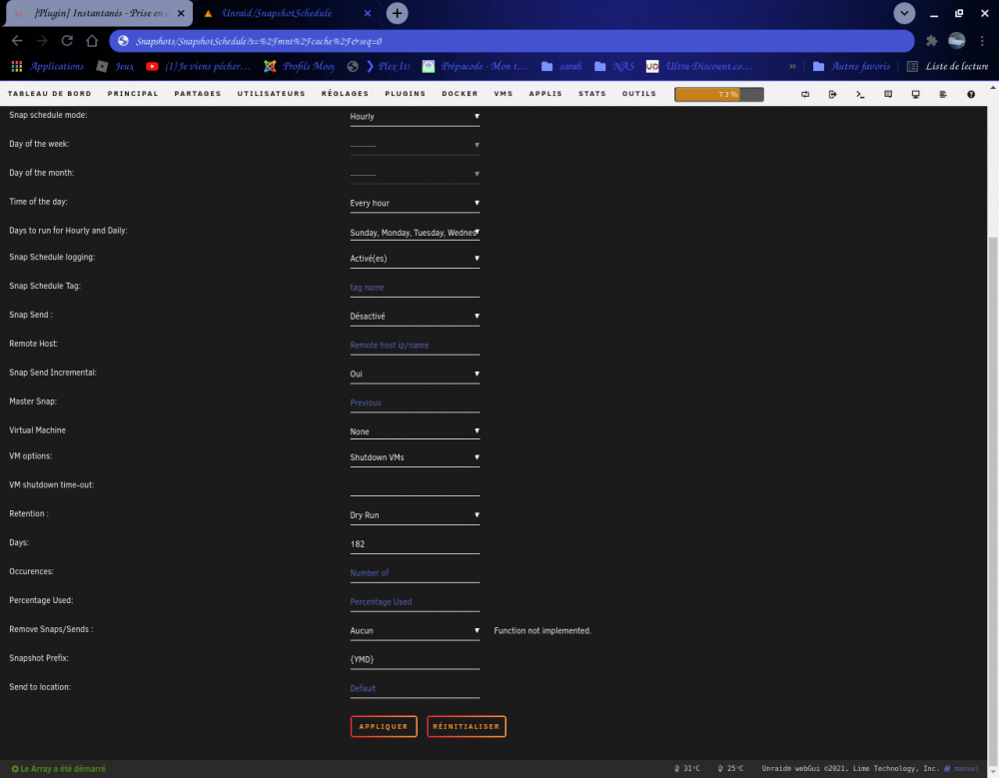This screenshot has width=999, height=778.
Task: Open Liste de lecture reading list
Action: pos(947,66)
